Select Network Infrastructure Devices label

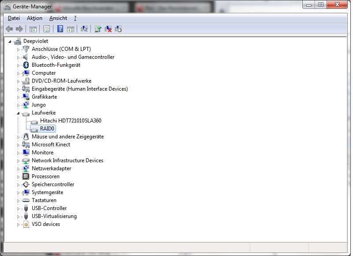tap(68, 160)
